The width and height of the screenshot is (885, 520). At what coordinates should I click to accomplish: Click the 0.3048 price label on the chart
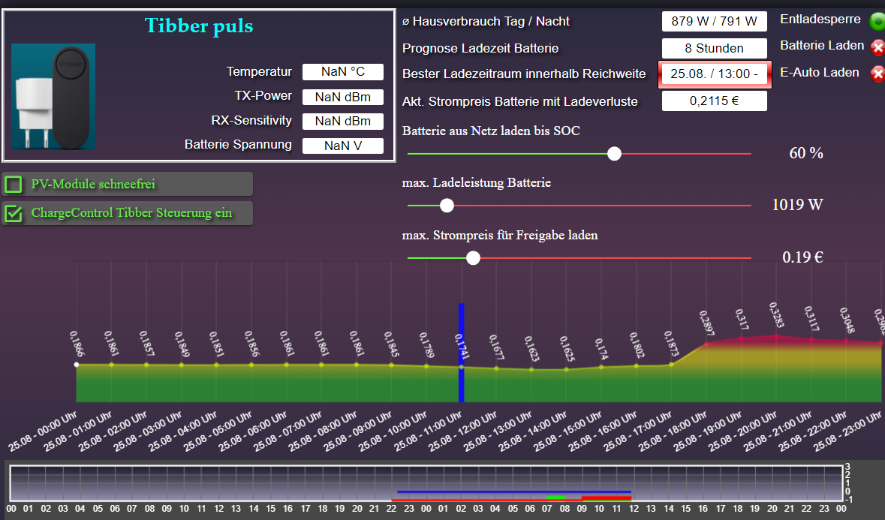(x=847, y=320)
